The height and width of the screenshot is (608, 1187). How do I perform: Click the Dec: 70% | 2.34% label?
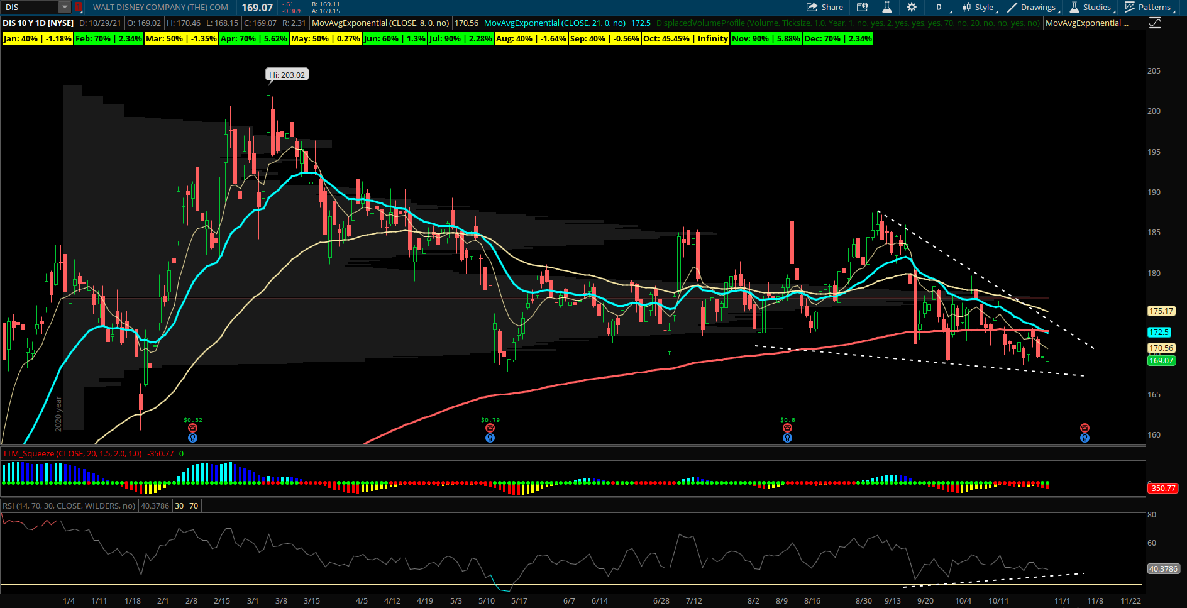[x=838, y=38]
